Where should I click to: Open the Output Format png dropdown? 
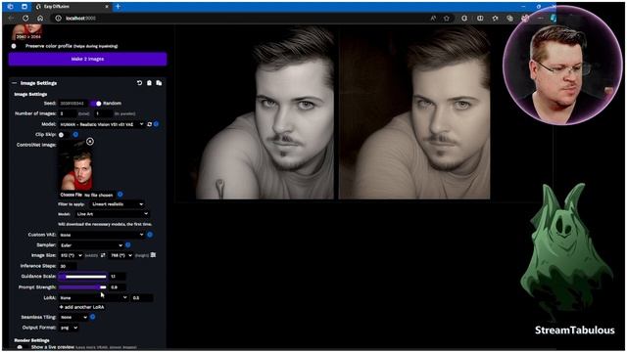coord(69,328)
